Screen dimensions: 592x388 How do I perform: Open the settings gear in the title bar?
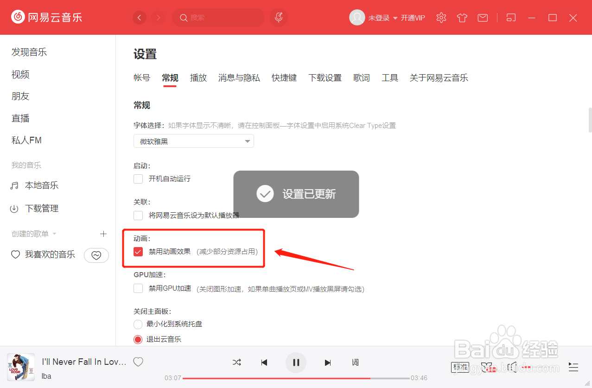point(440,17)
